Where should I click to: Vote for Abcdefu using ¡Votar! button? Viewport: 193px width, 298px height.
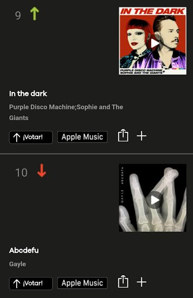tap(31, 284)
